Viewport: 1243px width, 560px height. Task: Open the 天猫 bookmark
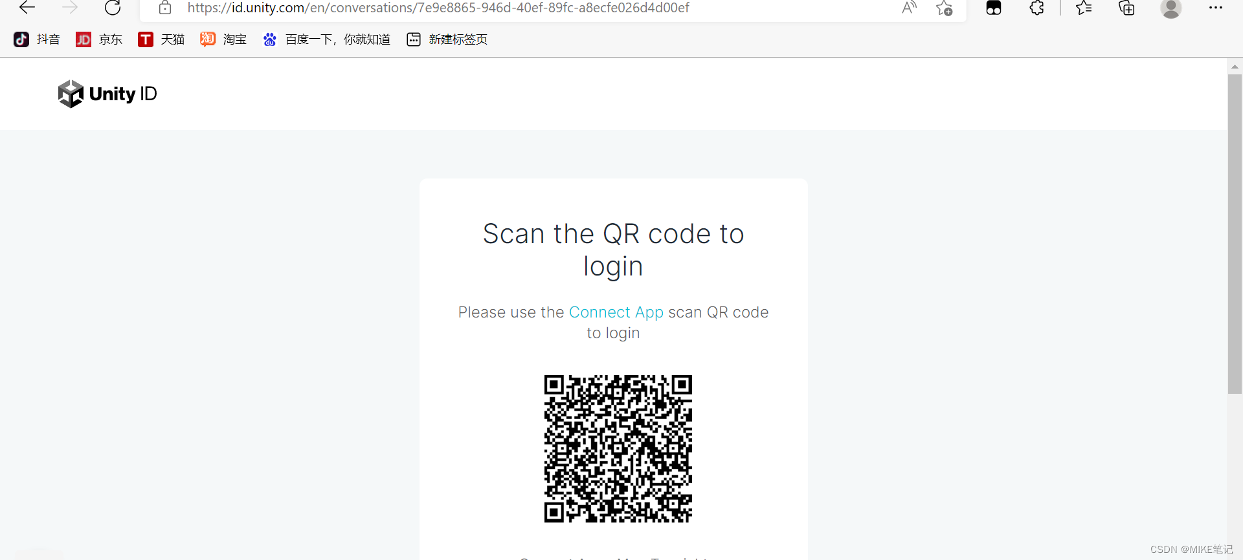pyautogui.click(x=161, y=39)
